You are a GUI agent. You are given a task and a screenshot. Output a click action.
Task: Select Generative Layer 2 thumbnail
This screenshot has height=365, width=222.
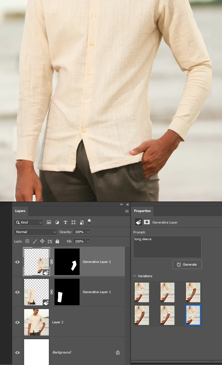point(36,262)
